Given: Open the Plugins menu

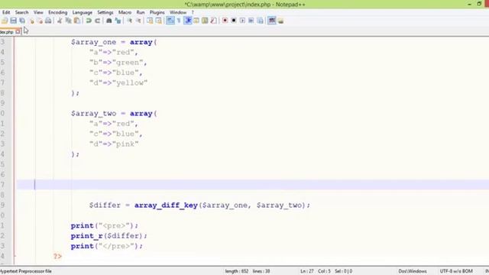Looking at the screenshot, I should click(157, 12).
